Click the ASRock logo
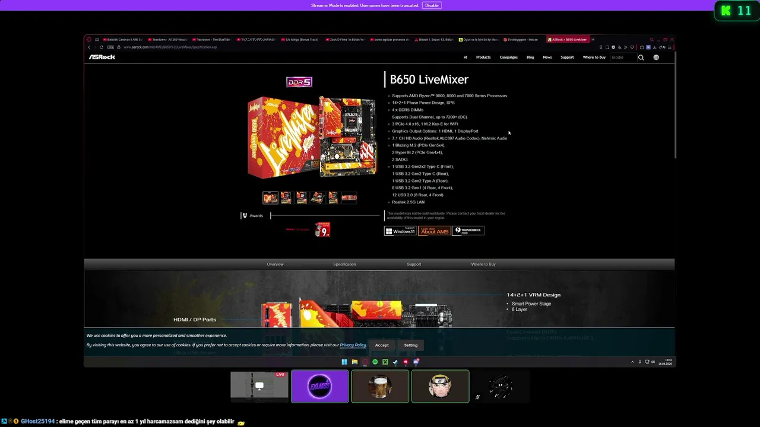Image resolution: width=760 pixels, height=427 pixels. tap(102, 58)
